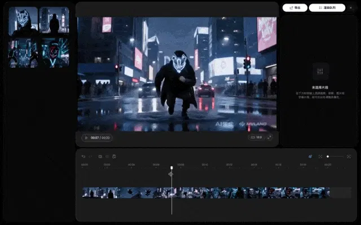The width and height of the screenshot is (361, 225).
Task: Click the 00:07 / 00:20 time display
Action: tap(100, 138)
